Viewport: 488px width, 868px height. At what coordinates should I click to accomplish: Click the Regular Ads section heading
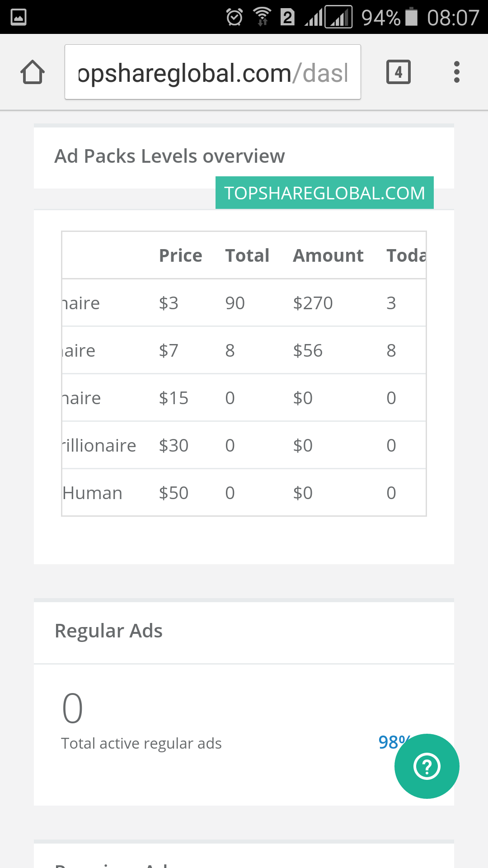(108, 631)
